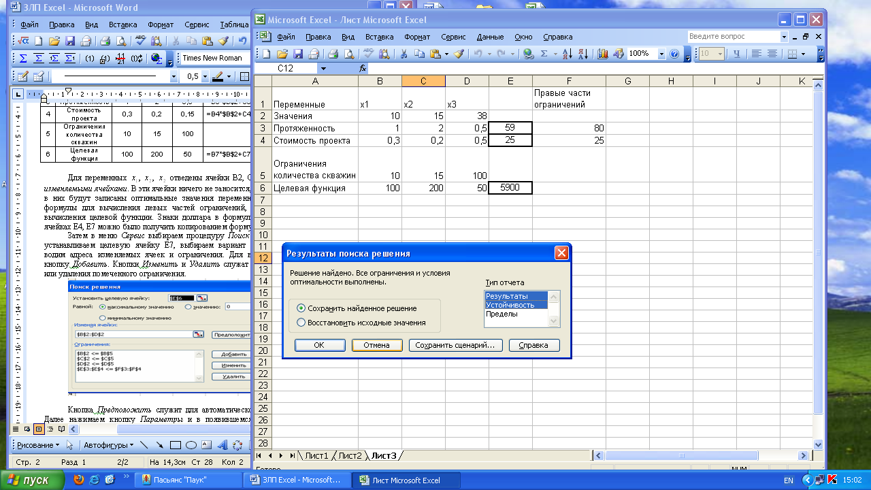
Task: Select the Arrow drawing tool in Word
Action: click(x=159, y=445)
